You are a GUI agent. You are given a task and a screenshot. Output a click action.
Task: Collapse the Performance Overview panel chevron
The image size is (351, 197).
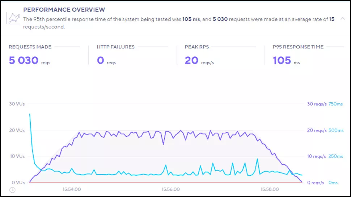tap(342, 19)
